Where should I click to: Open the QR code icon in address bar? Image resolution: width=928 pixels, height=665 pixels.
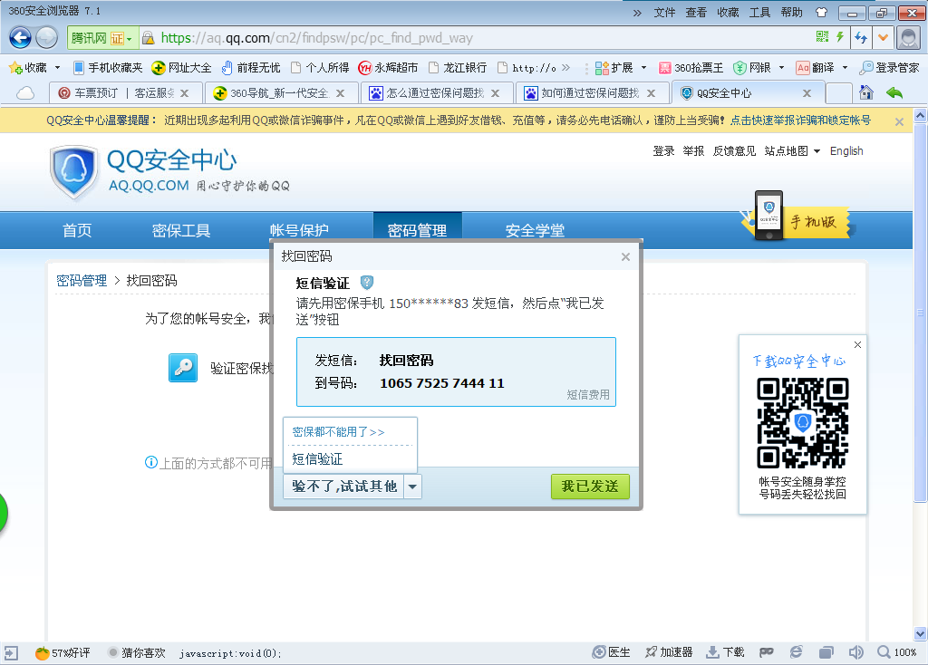pyautogui.click(x=822, y=36)
